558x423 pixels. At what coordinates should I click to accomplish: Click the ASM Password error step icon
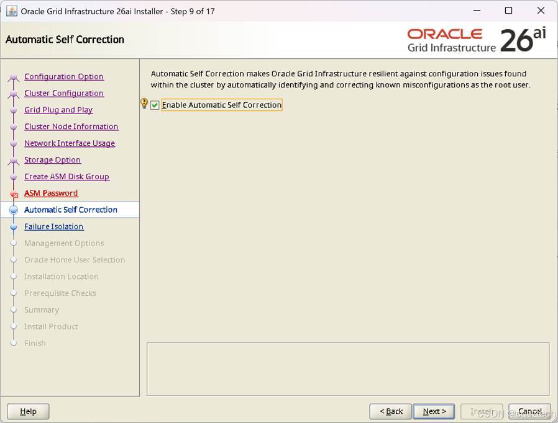click(x=14, y=194)
